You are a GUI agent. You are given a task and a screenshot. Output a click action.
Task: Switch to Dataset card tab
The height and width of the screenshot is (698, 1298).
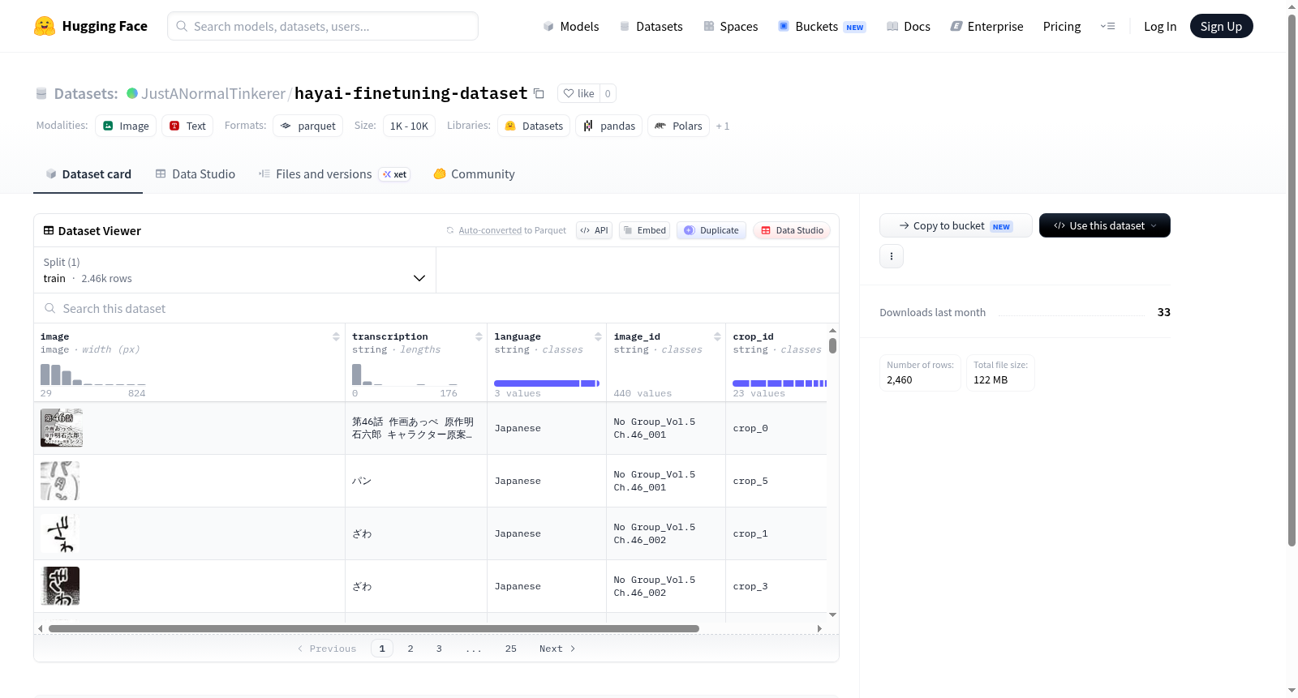pos(88,173)
